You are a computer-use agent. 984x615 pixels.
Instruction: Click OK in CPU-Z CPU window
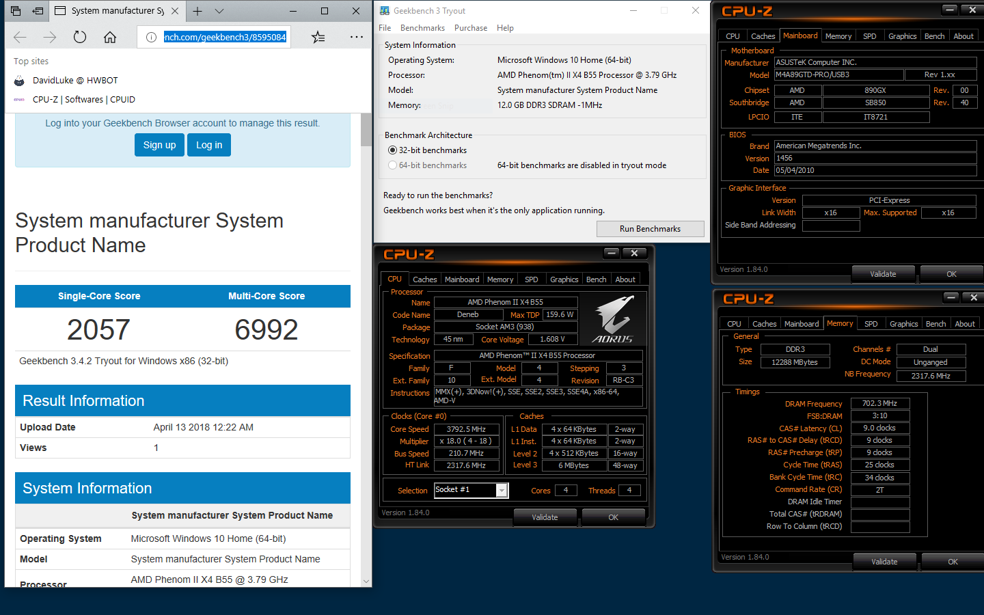[x=613, y=517]
